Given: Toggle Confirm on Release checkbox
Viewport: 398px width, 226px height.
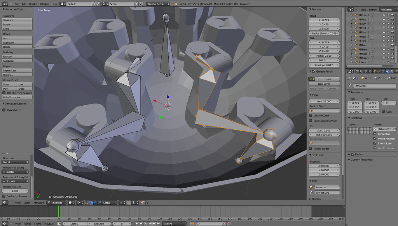Looking at the screenshot, I should 4,196.
